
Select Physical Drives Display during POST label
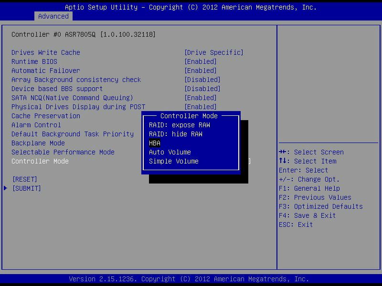(x=78, y=107)
